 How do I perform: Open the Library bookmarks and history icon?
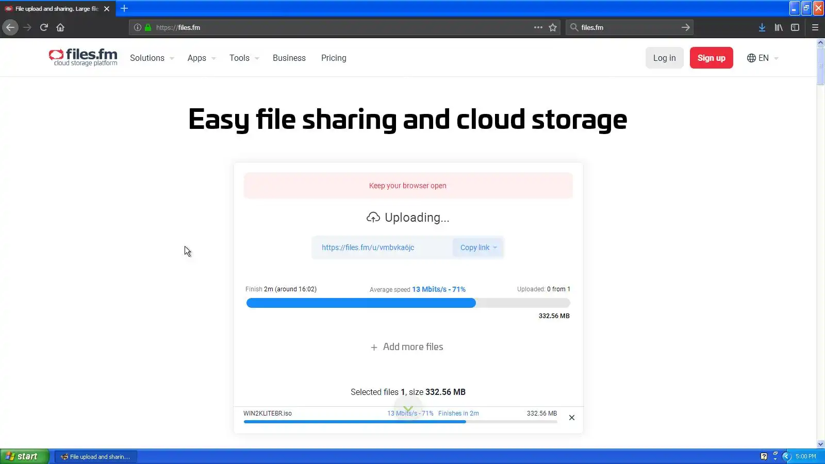[779, 27]
